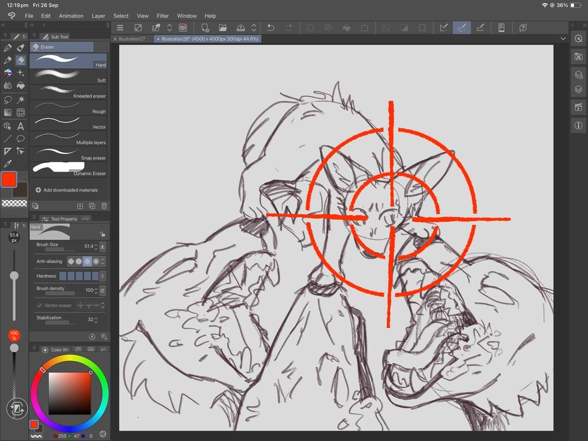Toggle Snap to Grid icon
The image size is (588, 441).
click(x=480, y=28)
